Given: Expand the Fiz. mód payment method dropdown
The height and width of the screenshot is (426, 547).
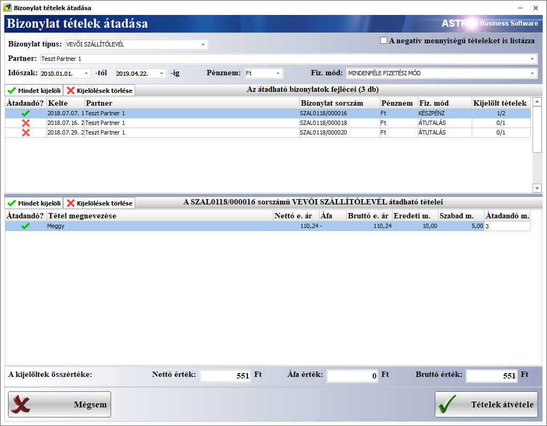Looking at the screenshot, I should coord(532,74).
